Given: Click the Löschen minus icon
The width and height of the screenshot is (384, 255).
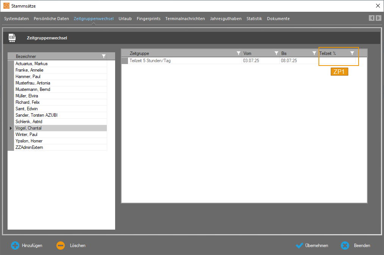Looking at the screenshot, I should tap(61, 246).
